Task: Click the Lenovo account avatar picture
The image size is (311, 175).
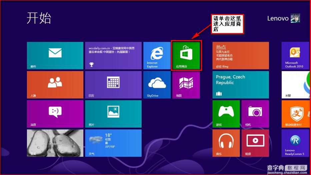Action: [295, 18]
